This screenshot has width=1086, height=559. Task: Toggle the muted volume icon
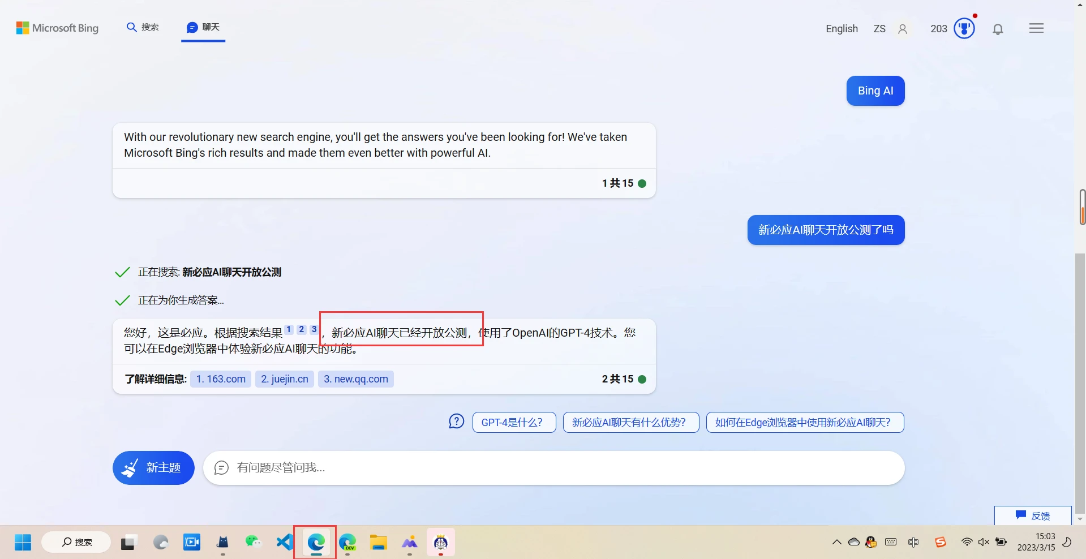point(984,542)
